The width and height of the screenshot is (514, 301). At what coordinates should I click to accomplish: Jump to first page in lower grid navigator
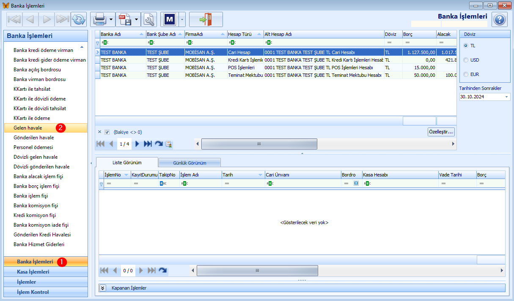pos(104,271)
